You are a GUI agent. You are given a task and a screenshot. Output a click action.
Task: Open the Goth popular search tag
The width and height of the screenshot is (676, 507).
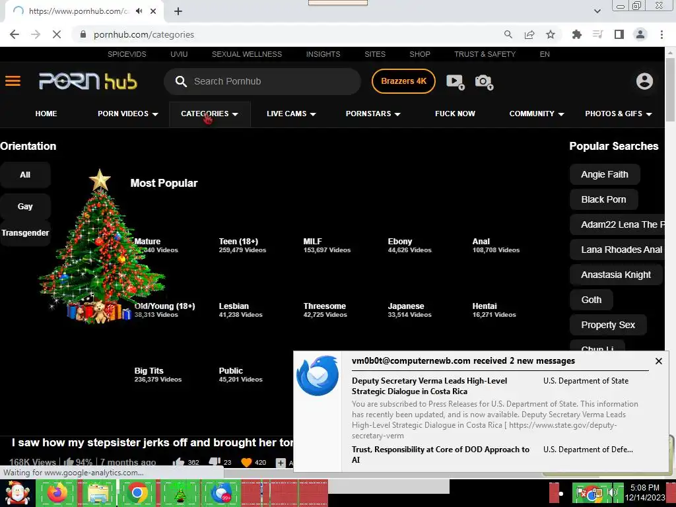coord(591,300)
